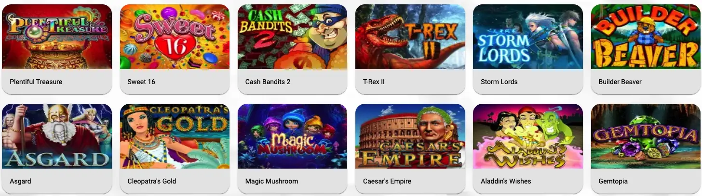Select the Cleopatra's Gold artwork

(x=175, y=136)
